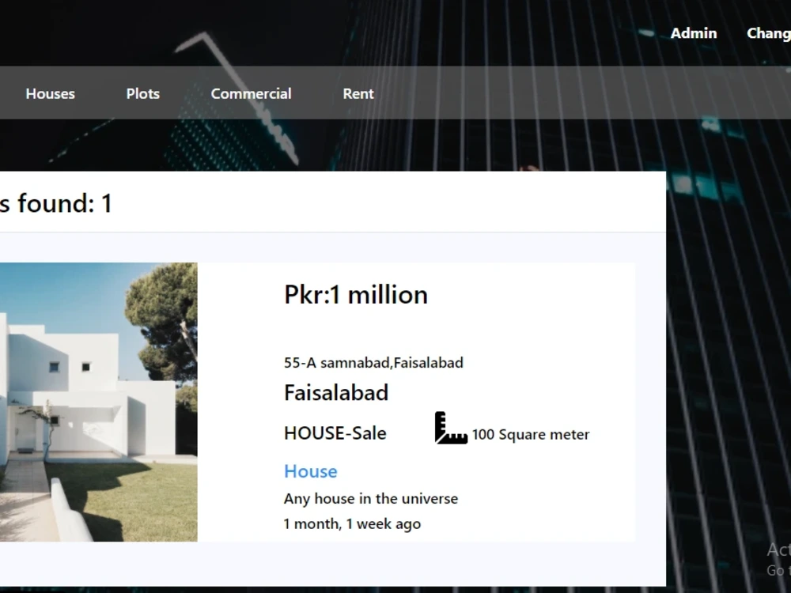Select the Pkr:1 million price heading

pyautogui.click(x=356, y=295)
